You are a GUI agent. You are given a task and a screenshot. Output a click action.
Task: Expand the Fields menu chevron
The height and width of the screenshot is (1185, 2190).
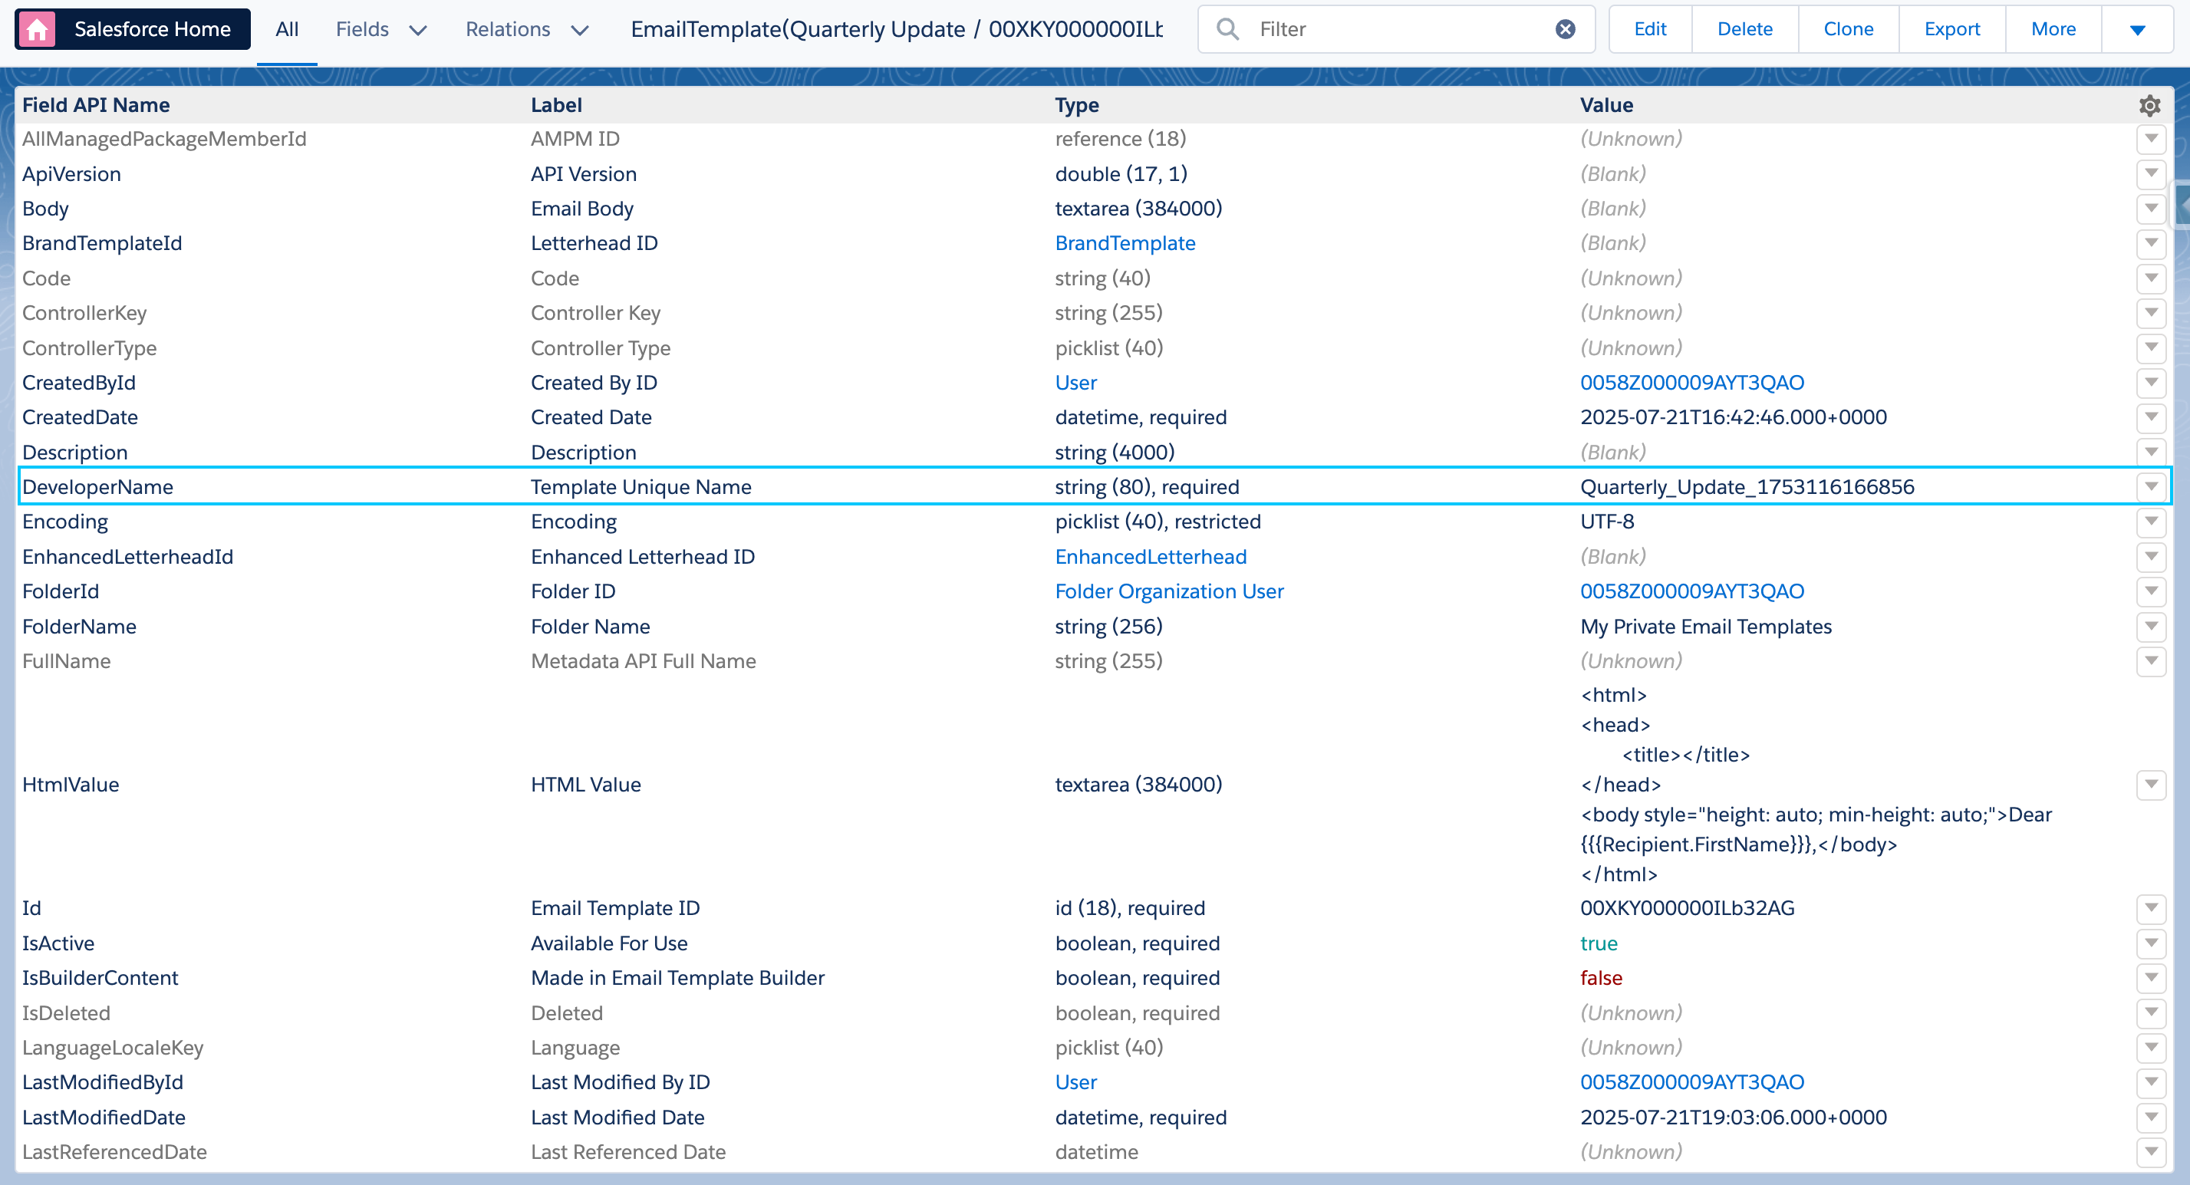417,31
